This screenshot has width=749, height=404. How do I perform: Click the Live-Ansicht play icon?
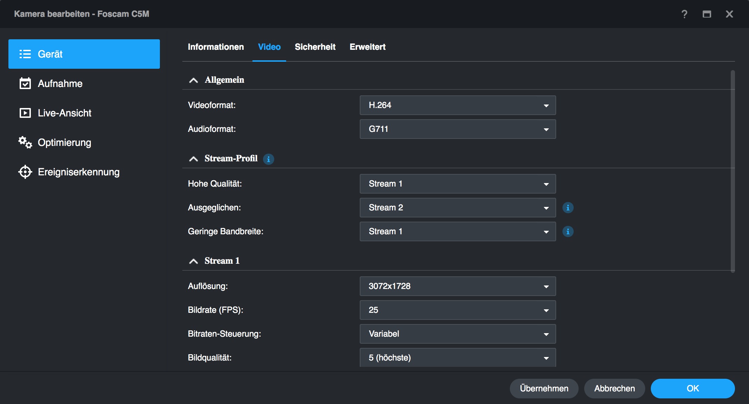(25, 113)
